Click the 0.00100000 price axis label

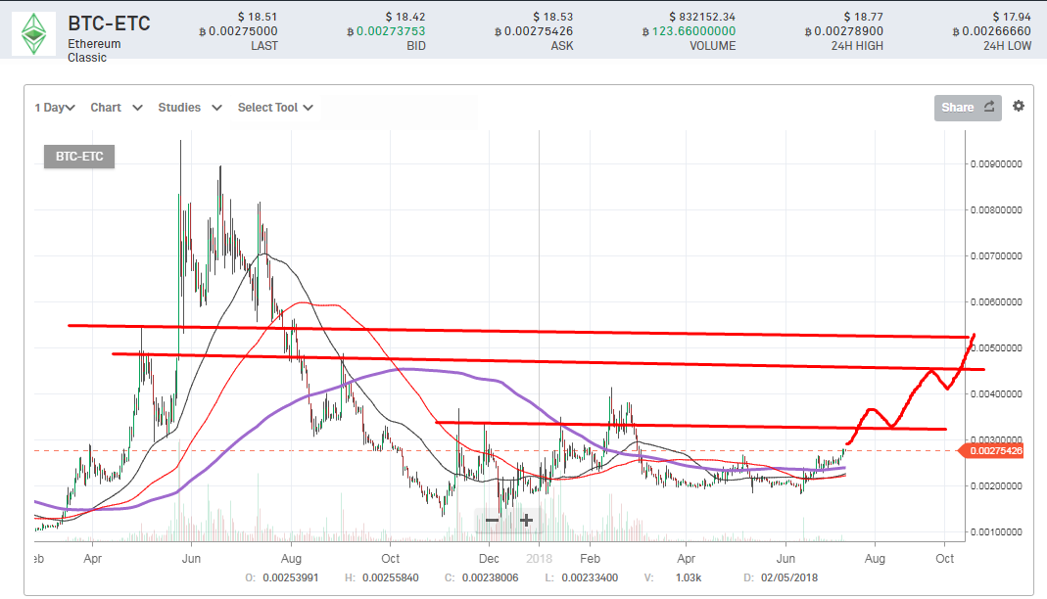pyautogui.click(x=996, y=532)
